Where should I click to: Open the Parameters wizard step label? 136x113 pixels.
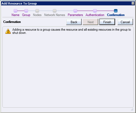(75, 15)
